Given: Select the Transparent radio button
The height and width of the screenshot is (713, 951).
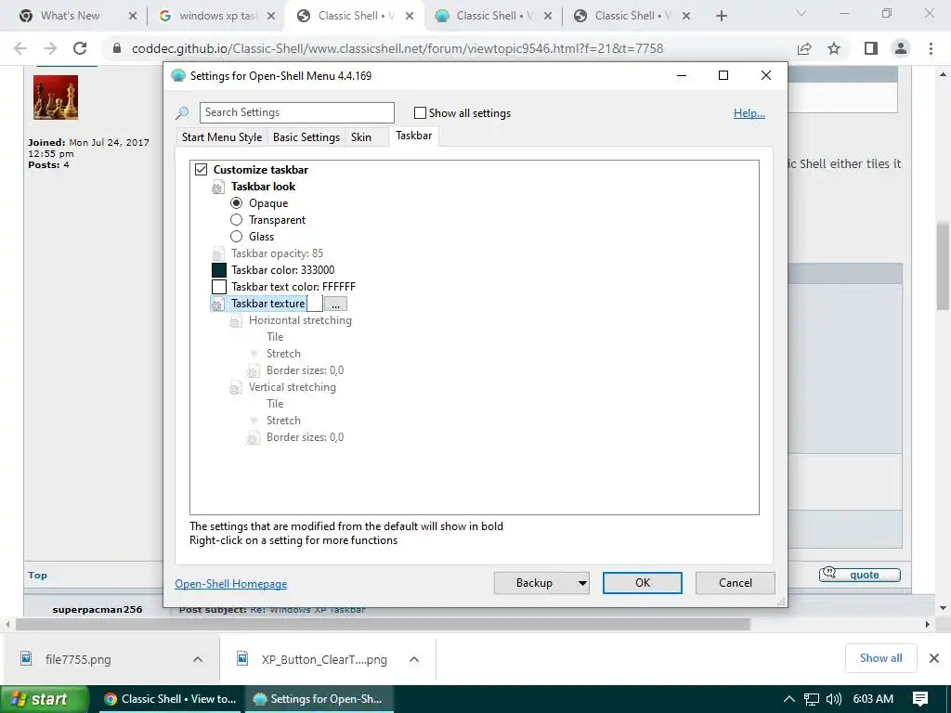Looking at the screenshot, I should pyautogui.click(x=237, y=219).
